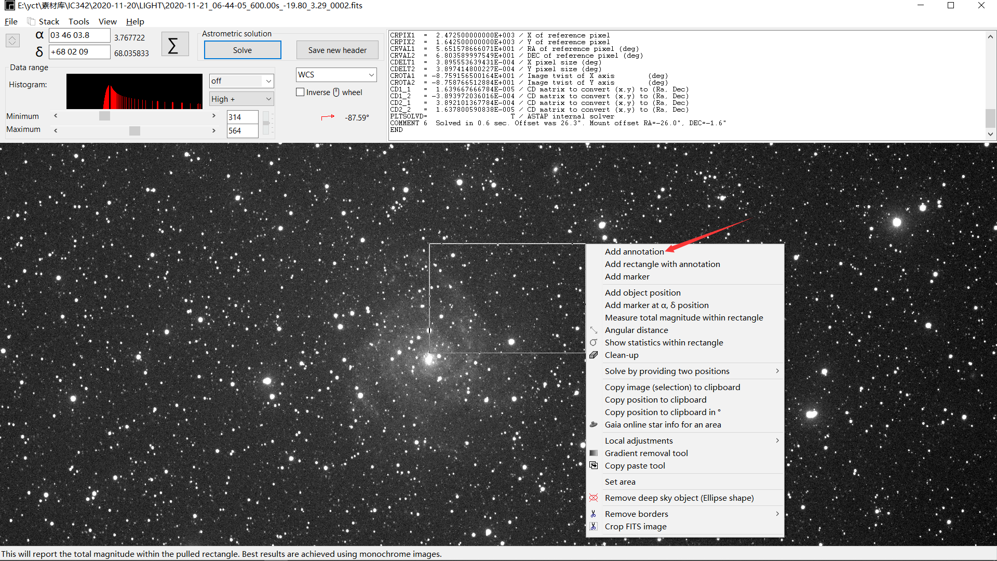Click the Save new header button
The width and height of the screenshot is (997, 561).
click(338, 50)
